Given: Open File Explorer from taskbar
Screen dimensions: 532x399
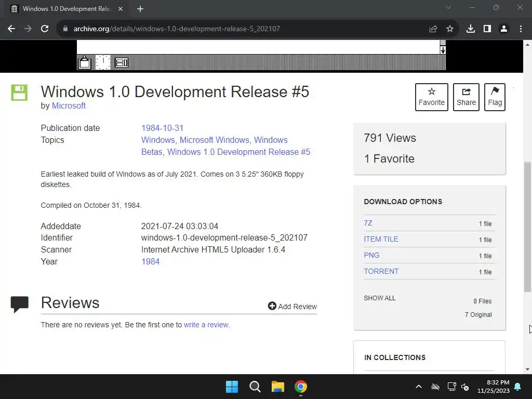Looking at the screenshot, I should (x=278, y=387).
